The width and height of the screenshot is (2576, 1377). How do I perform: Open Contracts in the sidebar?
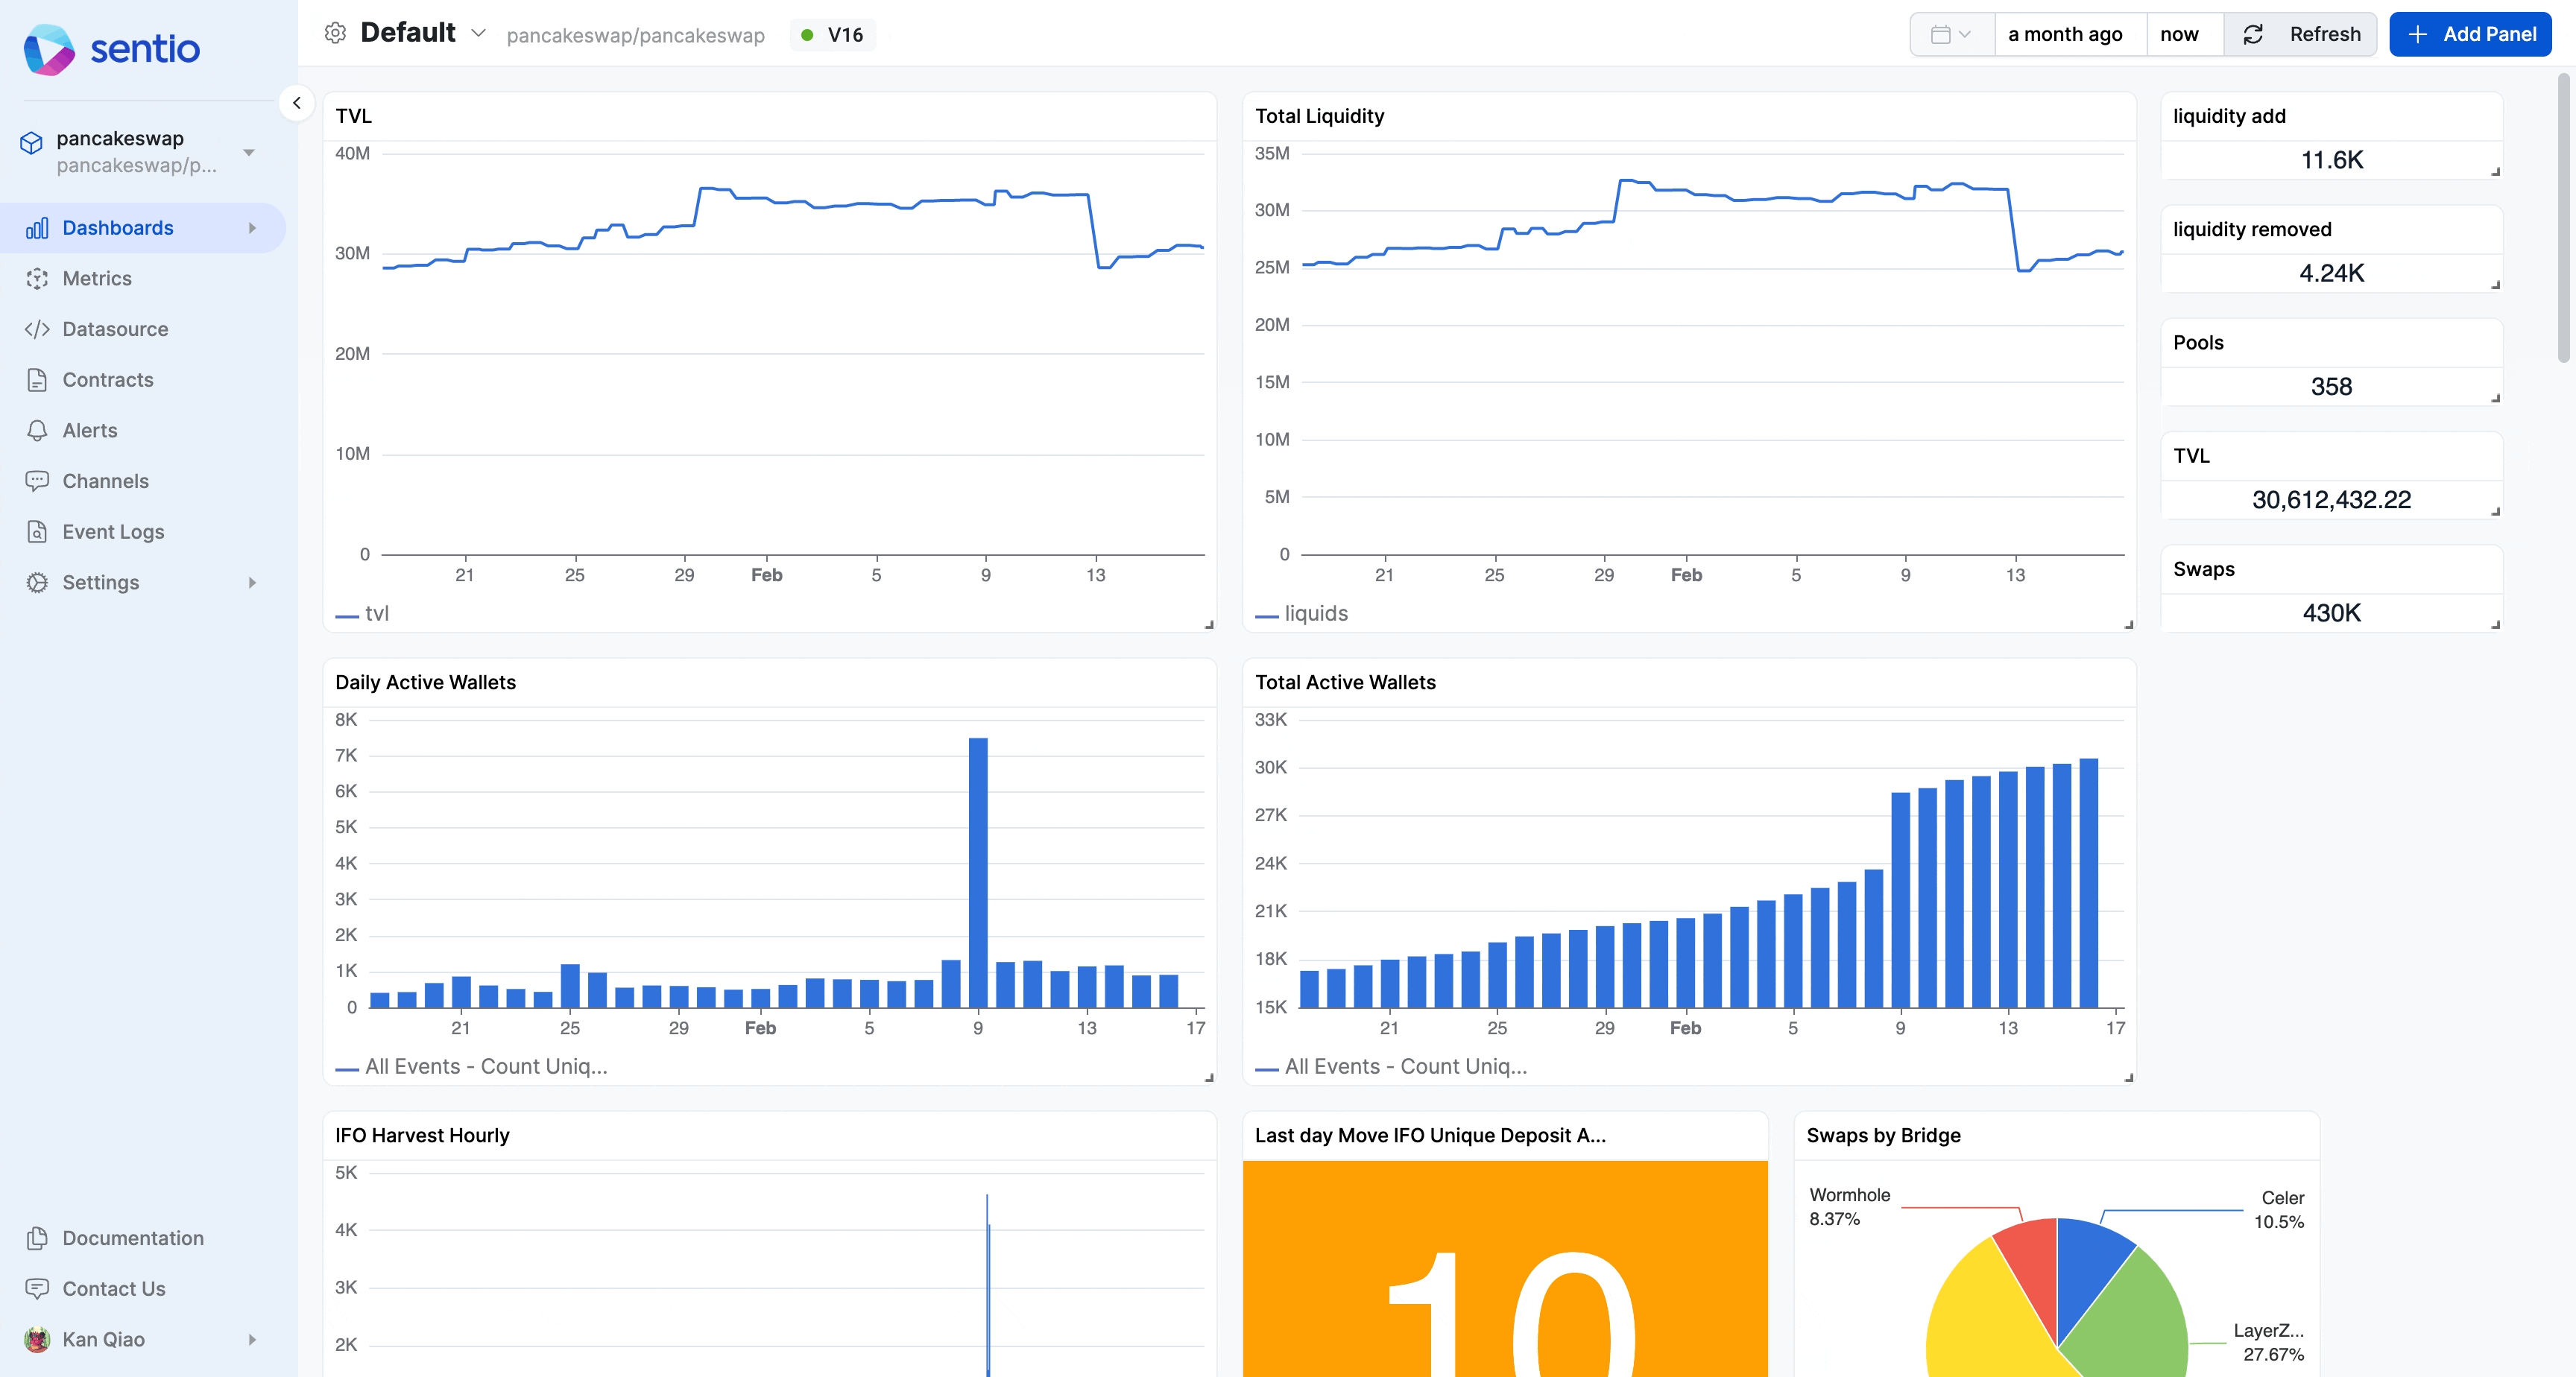coord(108,379)
